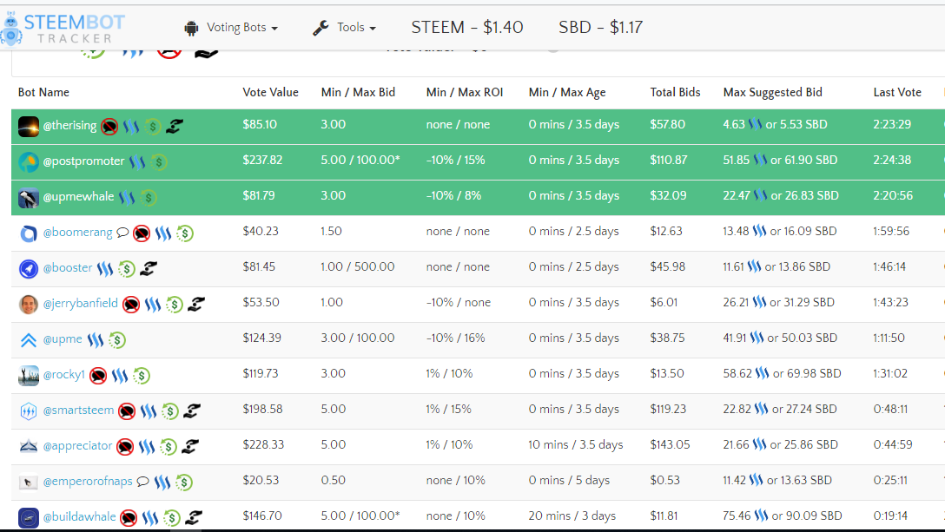
Task: Click the Max Suggested Bid column header
Action: point(773,92)
